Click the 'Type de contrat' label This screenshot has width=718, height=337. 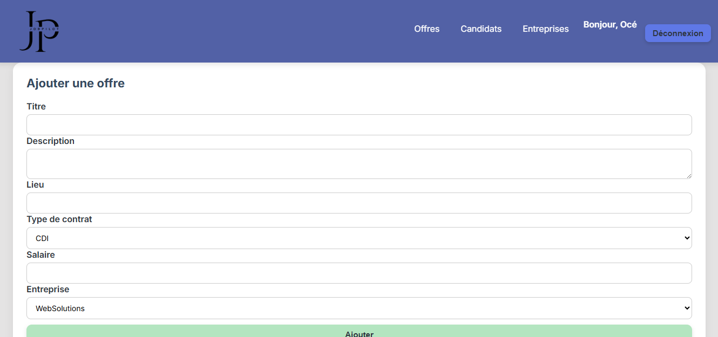(x=59, y=219)
